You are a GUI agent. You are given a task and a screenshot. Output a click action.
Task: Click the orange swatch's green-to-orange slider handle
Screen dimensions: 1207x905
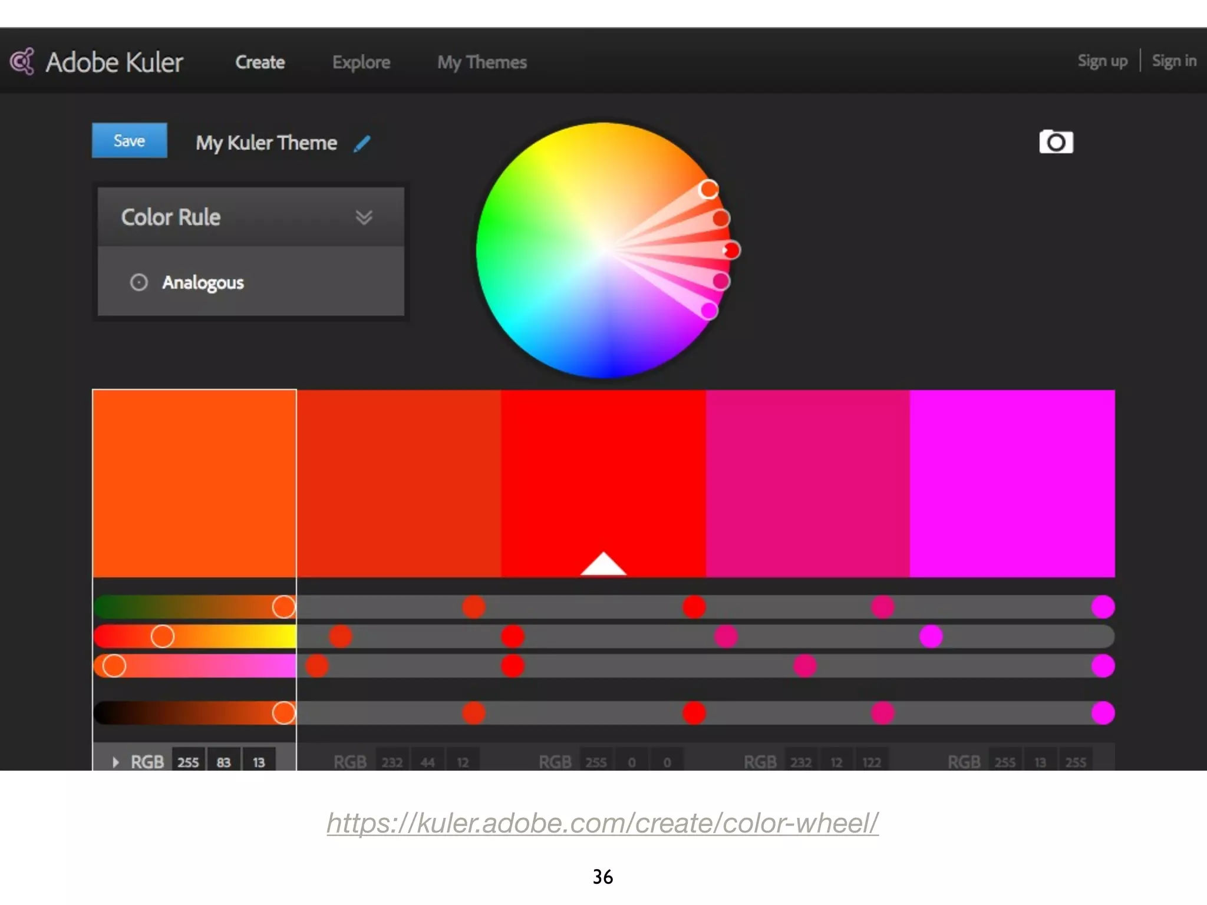(x=283, y=606)
